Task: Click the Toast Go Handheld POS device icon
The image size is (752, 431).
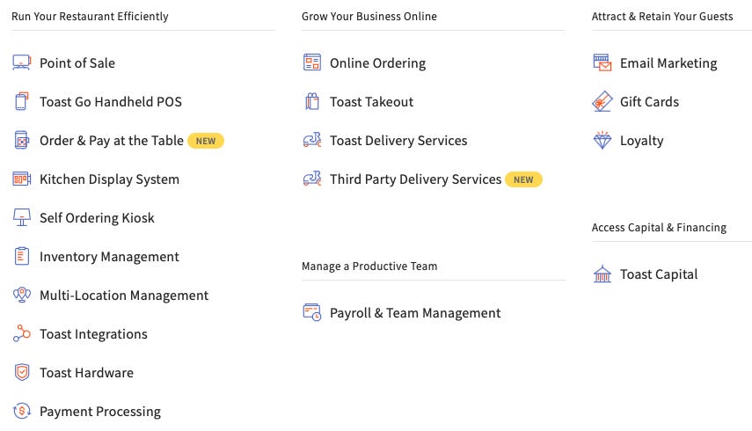Action: pos(22,101)
